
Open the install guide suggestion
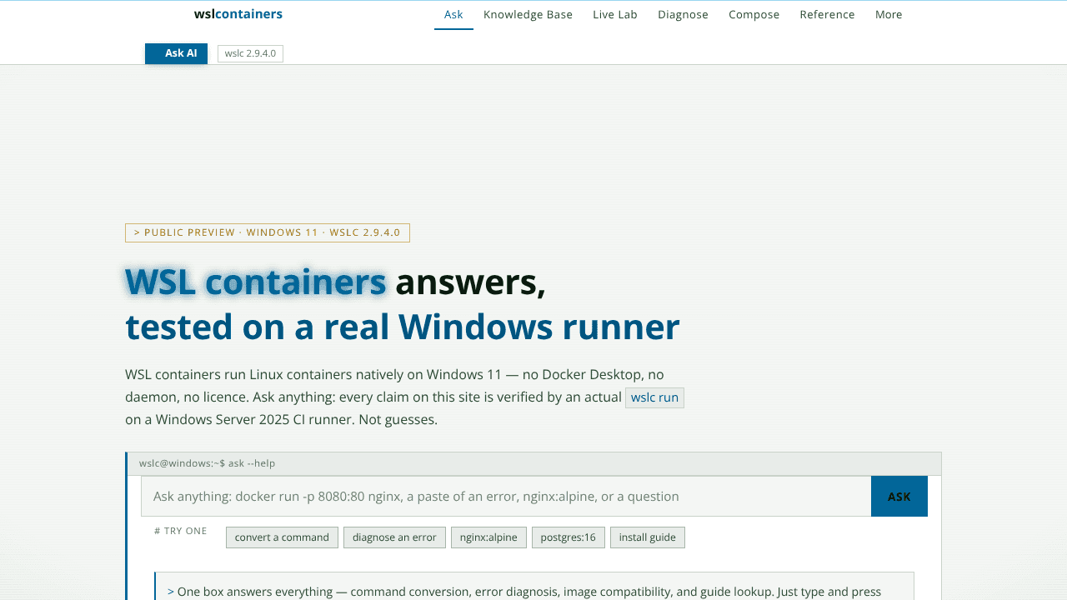647,537
